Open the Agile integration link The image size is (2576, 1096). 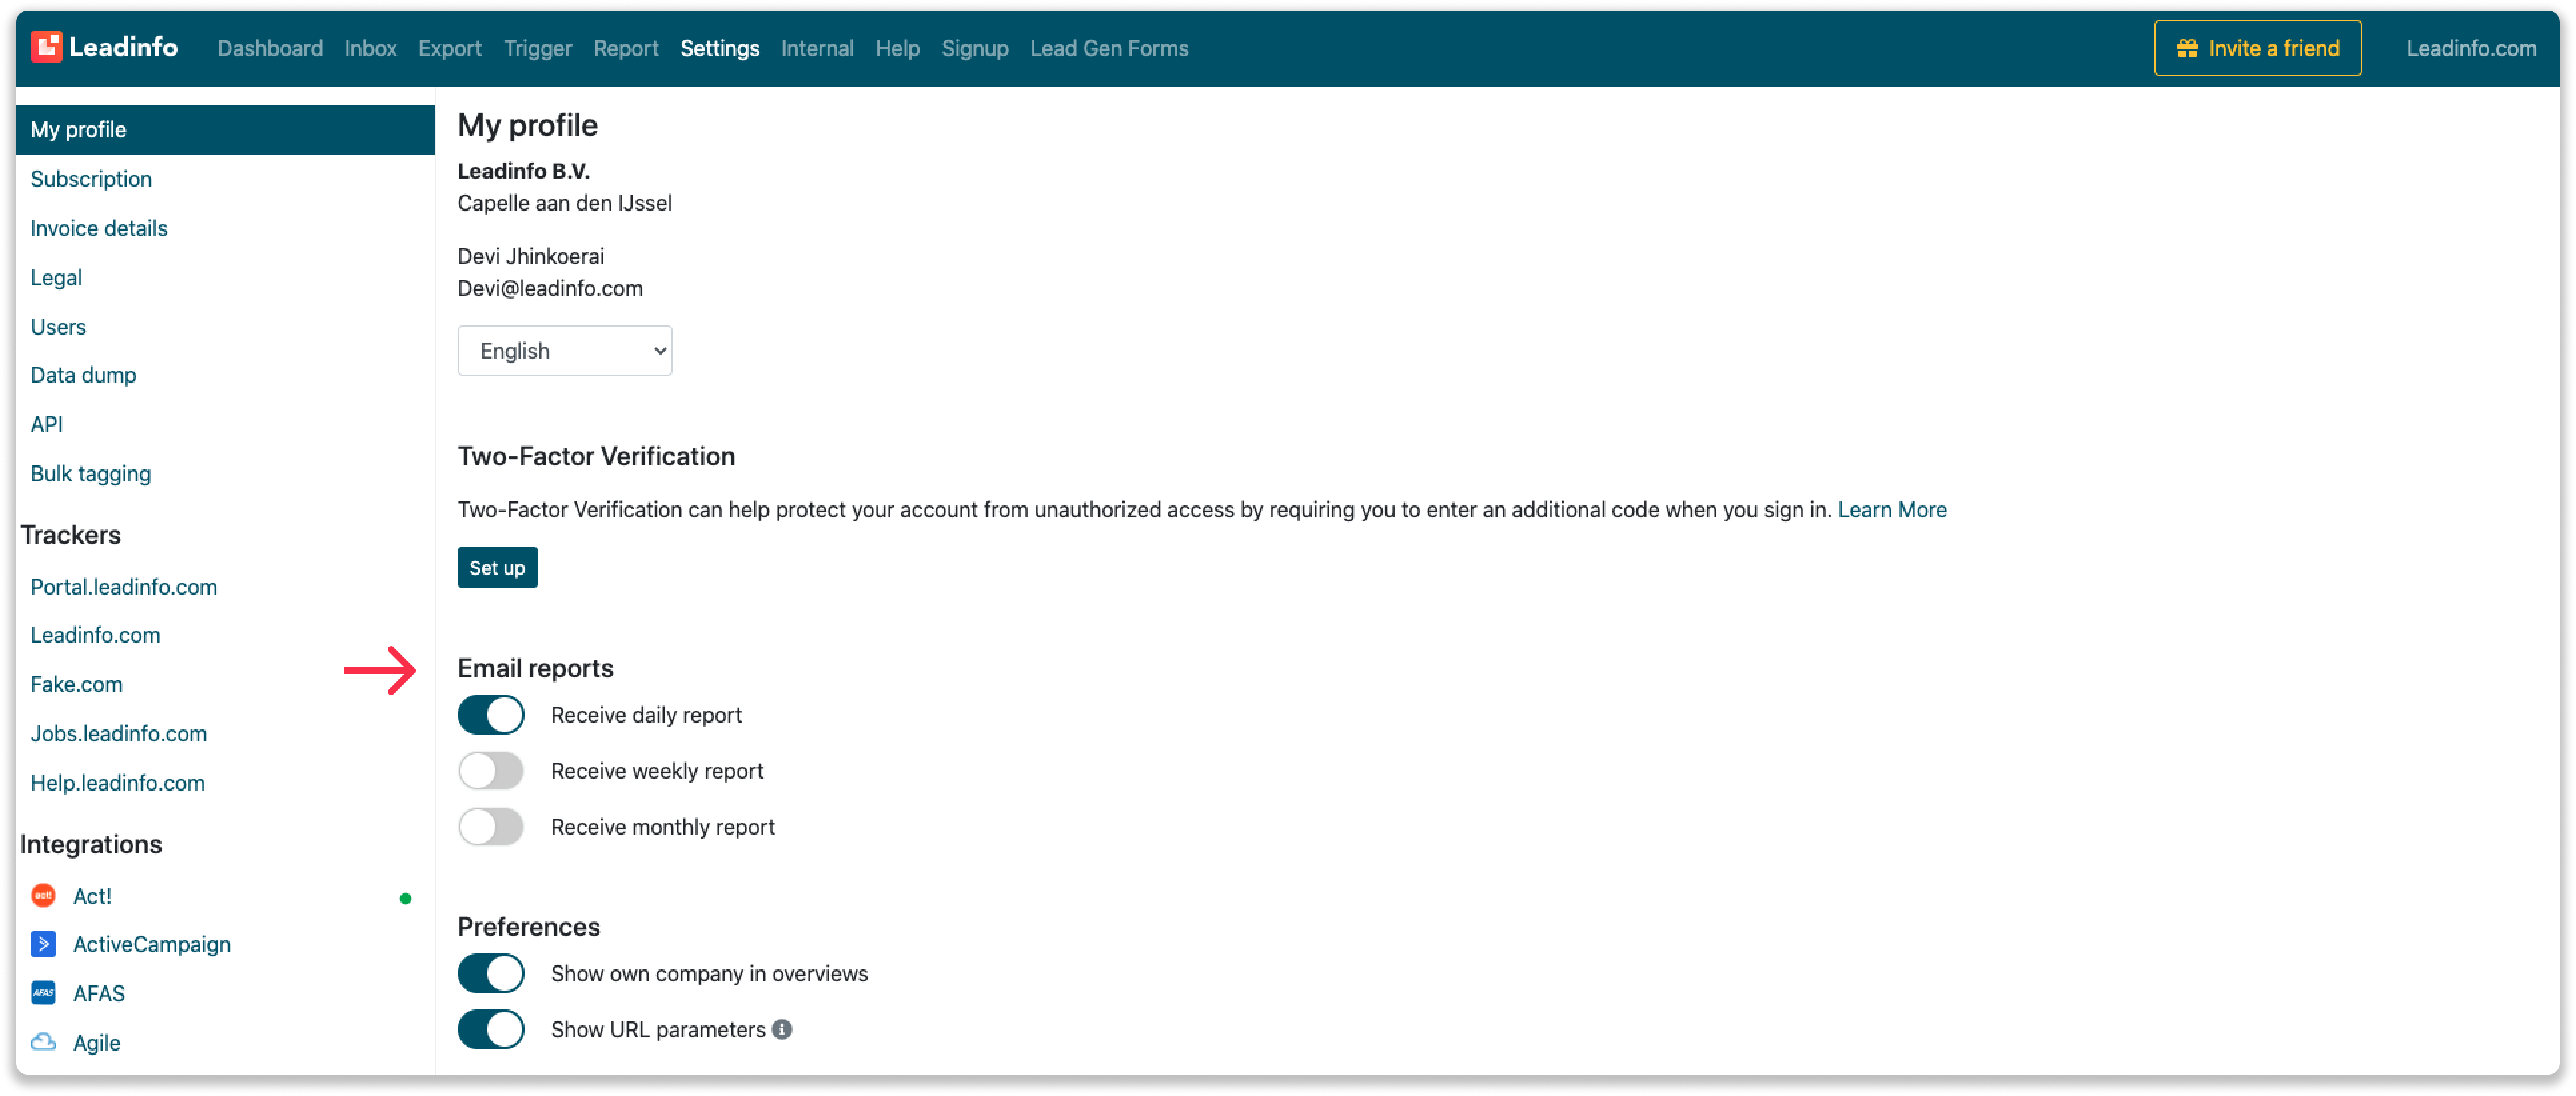click(x=97, y=1042)
